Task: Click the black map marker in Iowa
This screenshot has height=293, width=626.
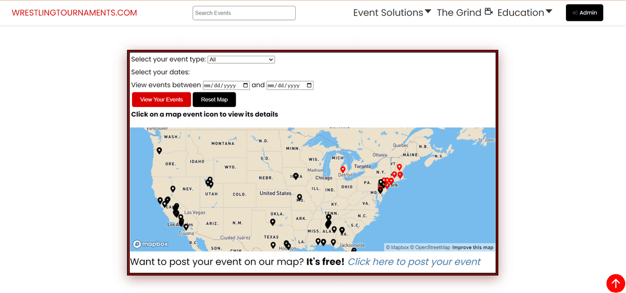Action: tap(296, 176)
